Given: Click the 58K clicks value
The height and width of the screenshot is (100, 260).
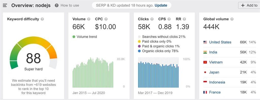Looking at the screenshot, I should click(144, 27).
